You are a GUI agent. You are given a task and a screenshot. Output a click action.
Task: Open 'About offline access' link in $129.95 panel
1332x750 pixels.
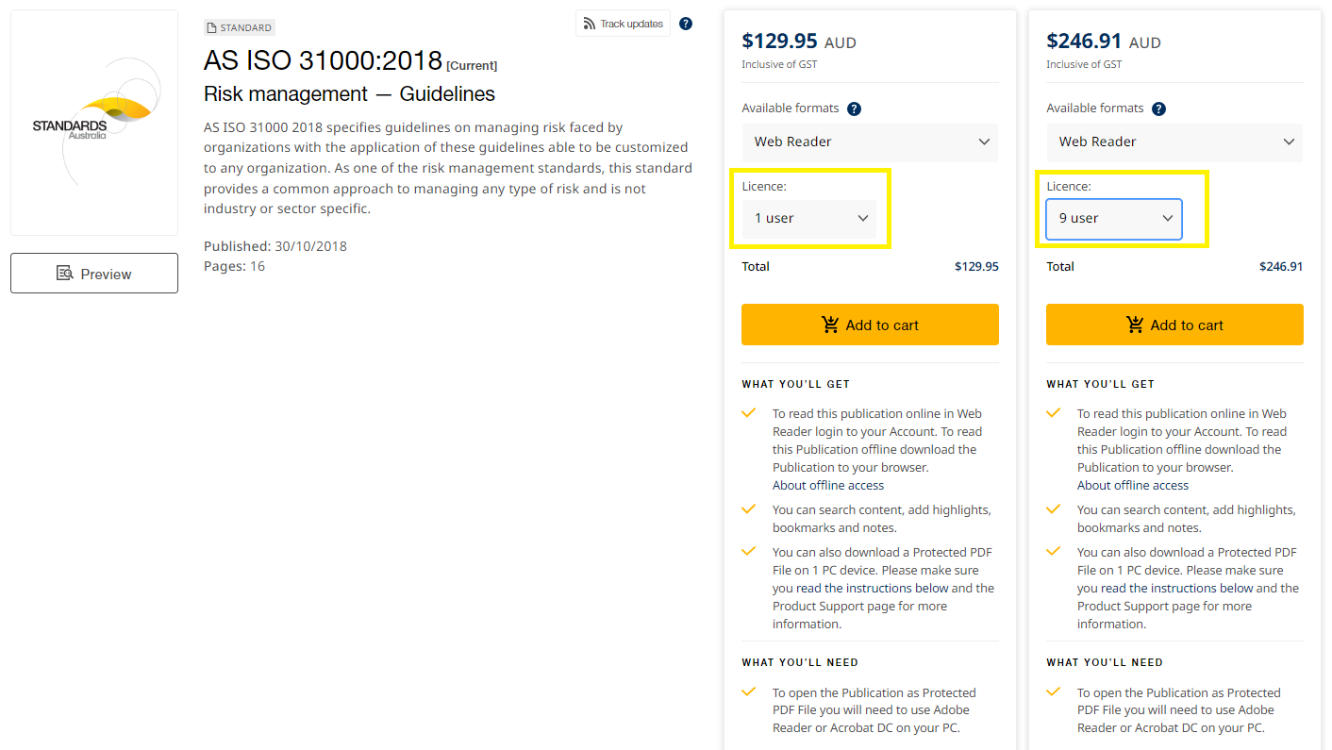(x=827, y=486)
